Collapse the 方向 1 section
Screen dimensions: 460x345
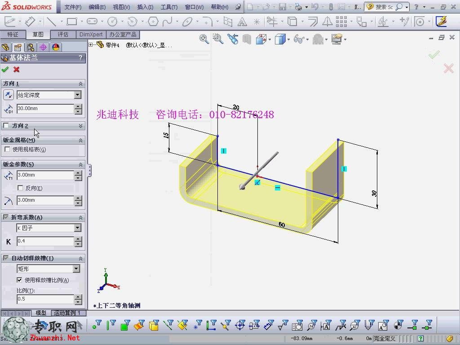pos(81,84)
